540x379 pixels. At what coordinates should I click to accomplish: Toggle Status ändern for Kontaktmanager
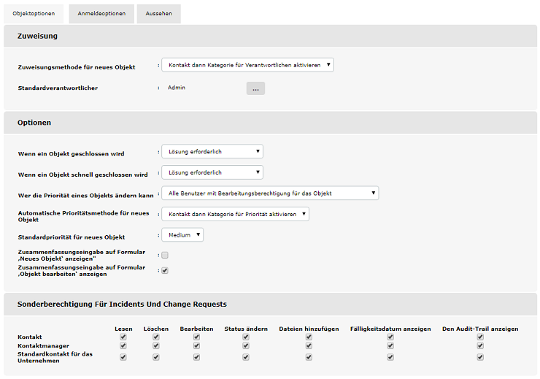(x=246, y=345)
